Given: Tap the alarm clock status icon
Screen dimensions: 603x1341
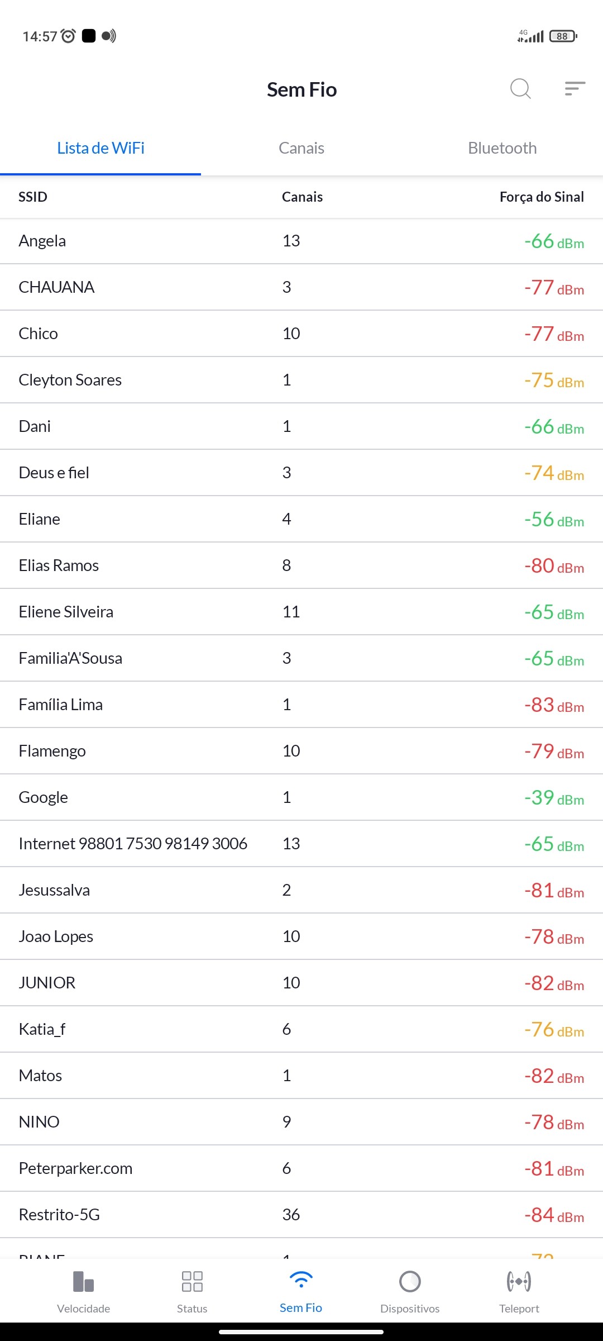Looking at the screenshot, I should 68,36.
